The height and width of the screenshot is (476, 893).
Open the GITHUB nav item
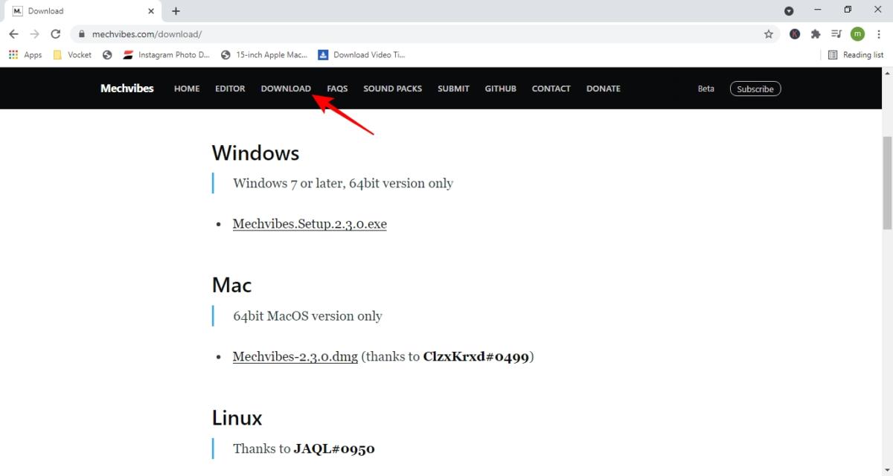(501, 89)
